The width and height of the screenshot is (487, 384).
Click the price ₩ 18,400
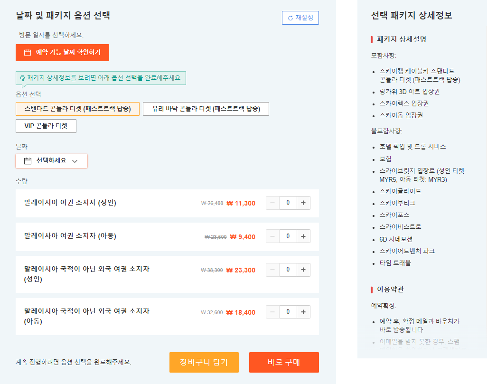(241, 312)
